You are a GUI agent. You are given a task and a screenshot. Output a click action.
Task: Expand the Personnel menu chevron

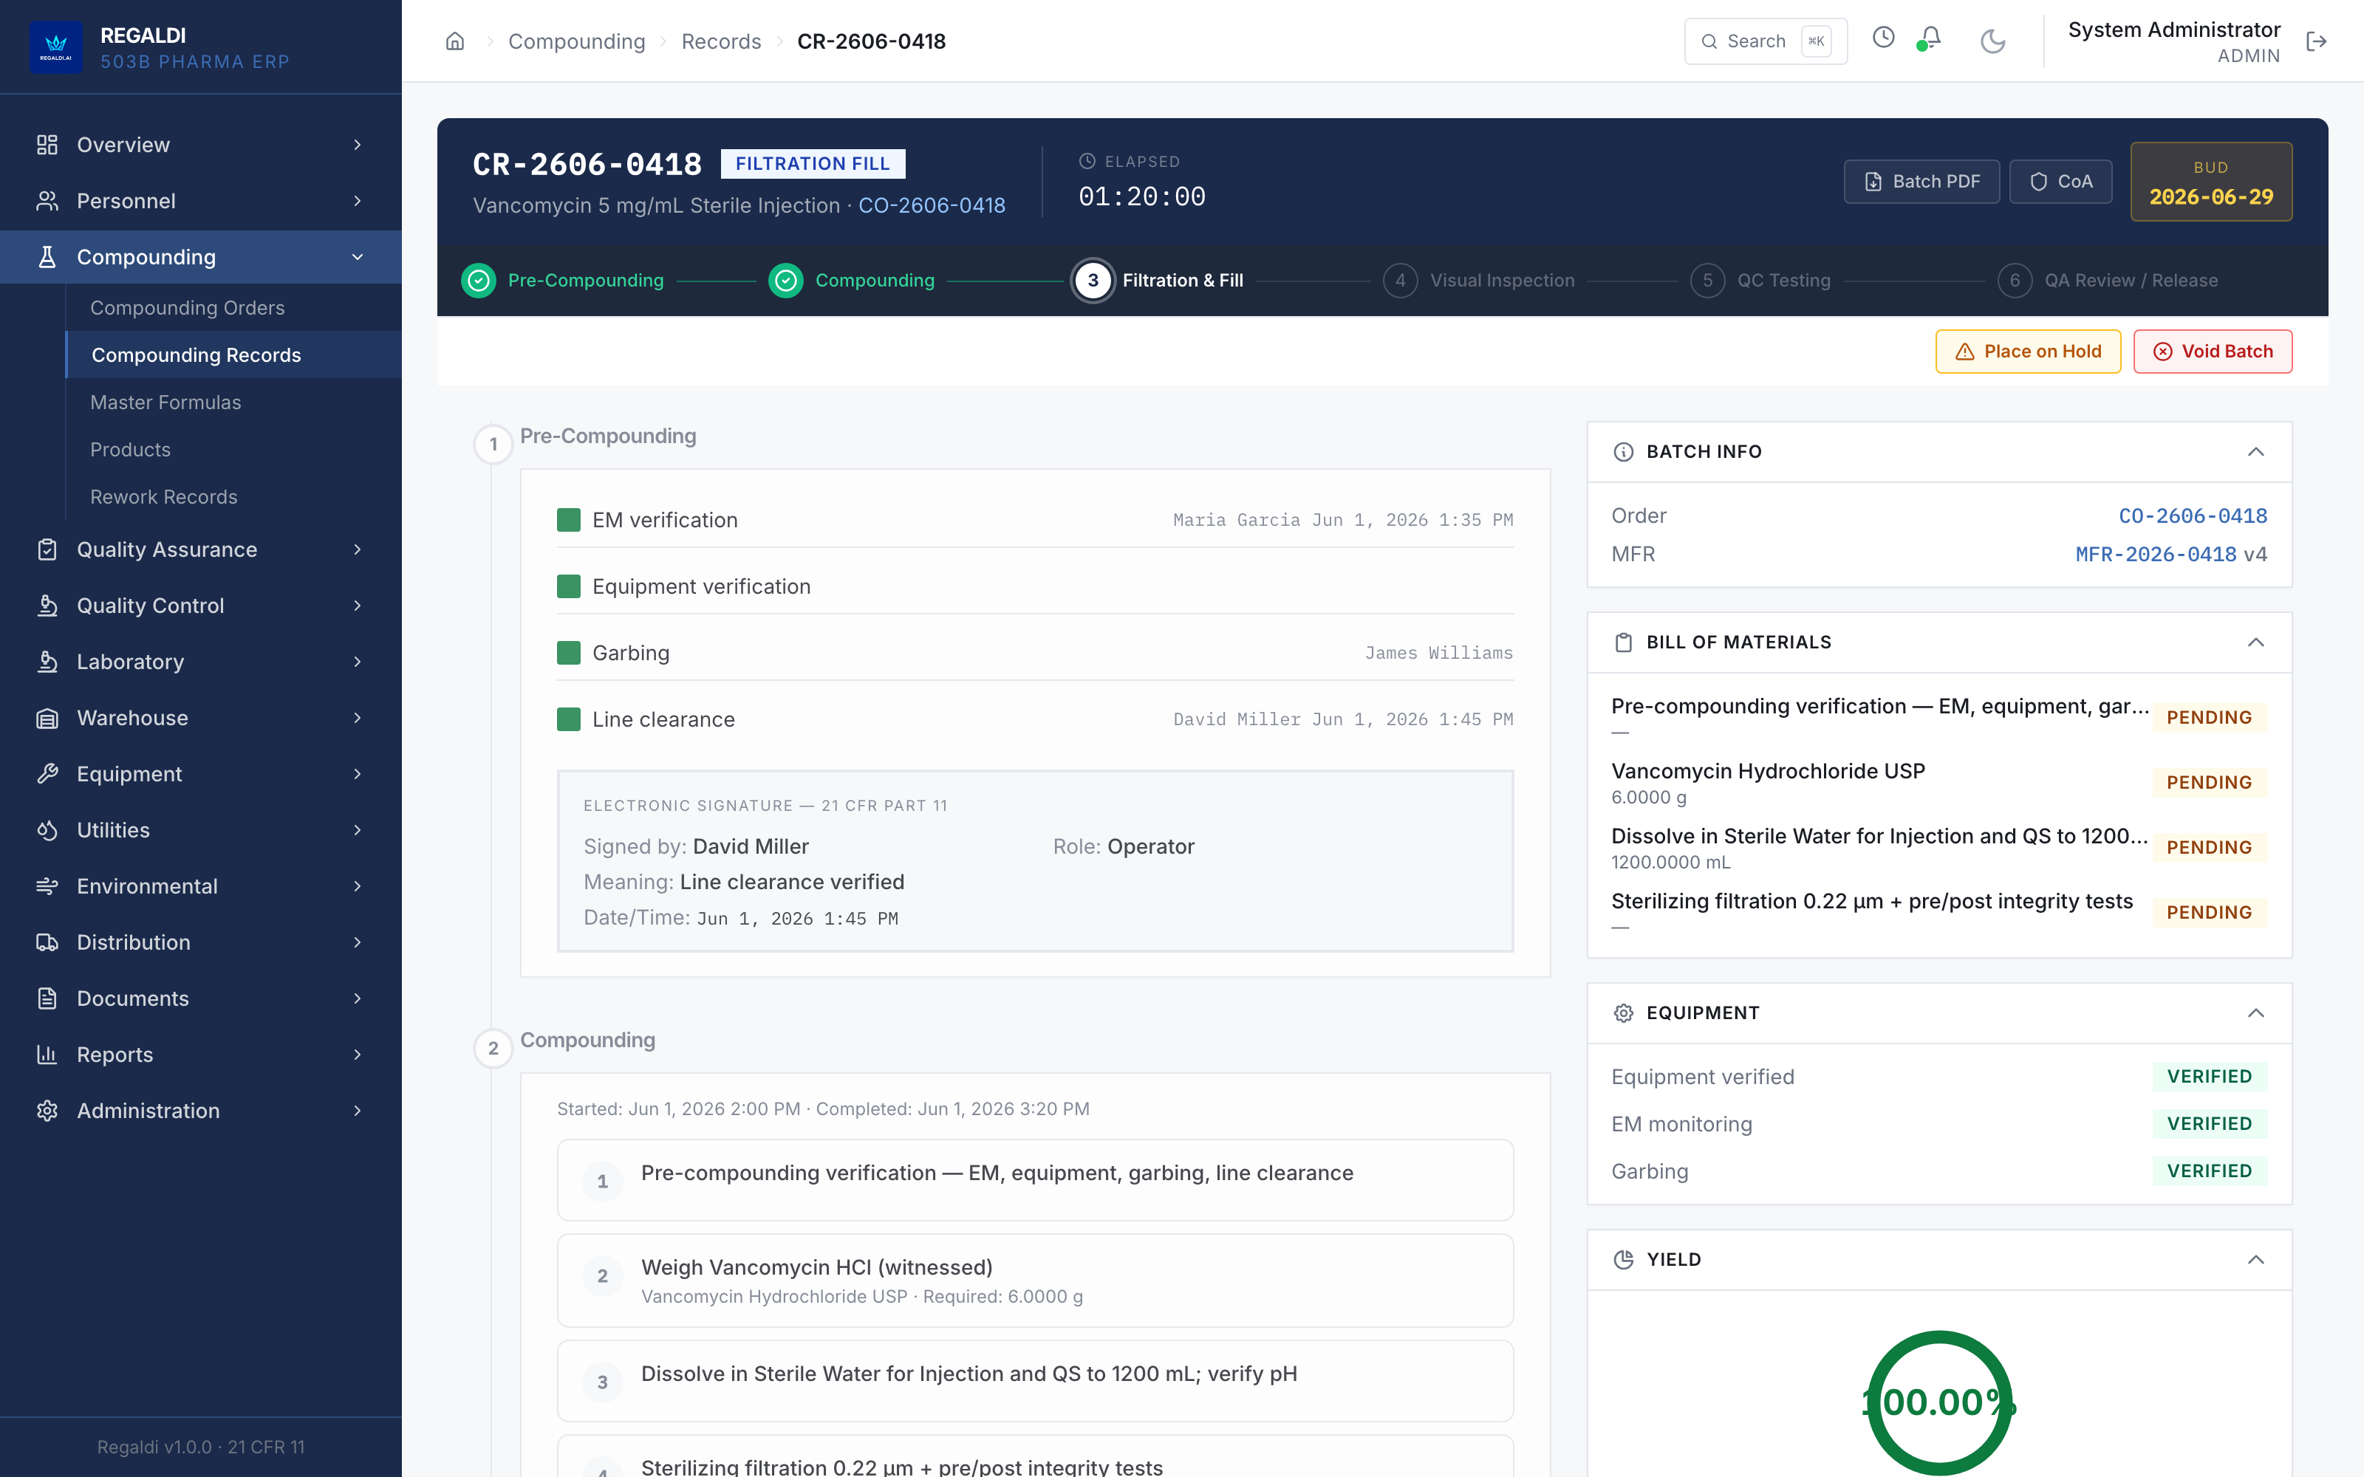(358, 200)
